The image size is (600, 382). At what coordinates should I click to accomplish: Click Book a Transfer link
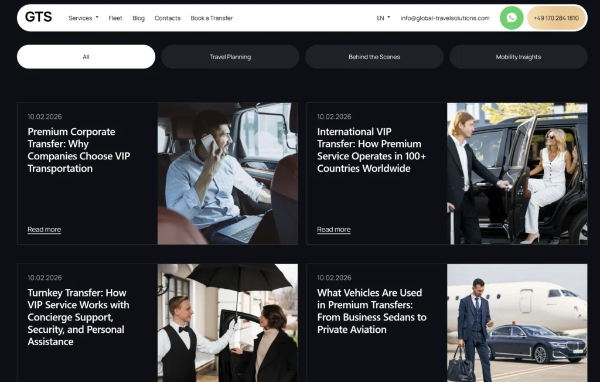212,18
